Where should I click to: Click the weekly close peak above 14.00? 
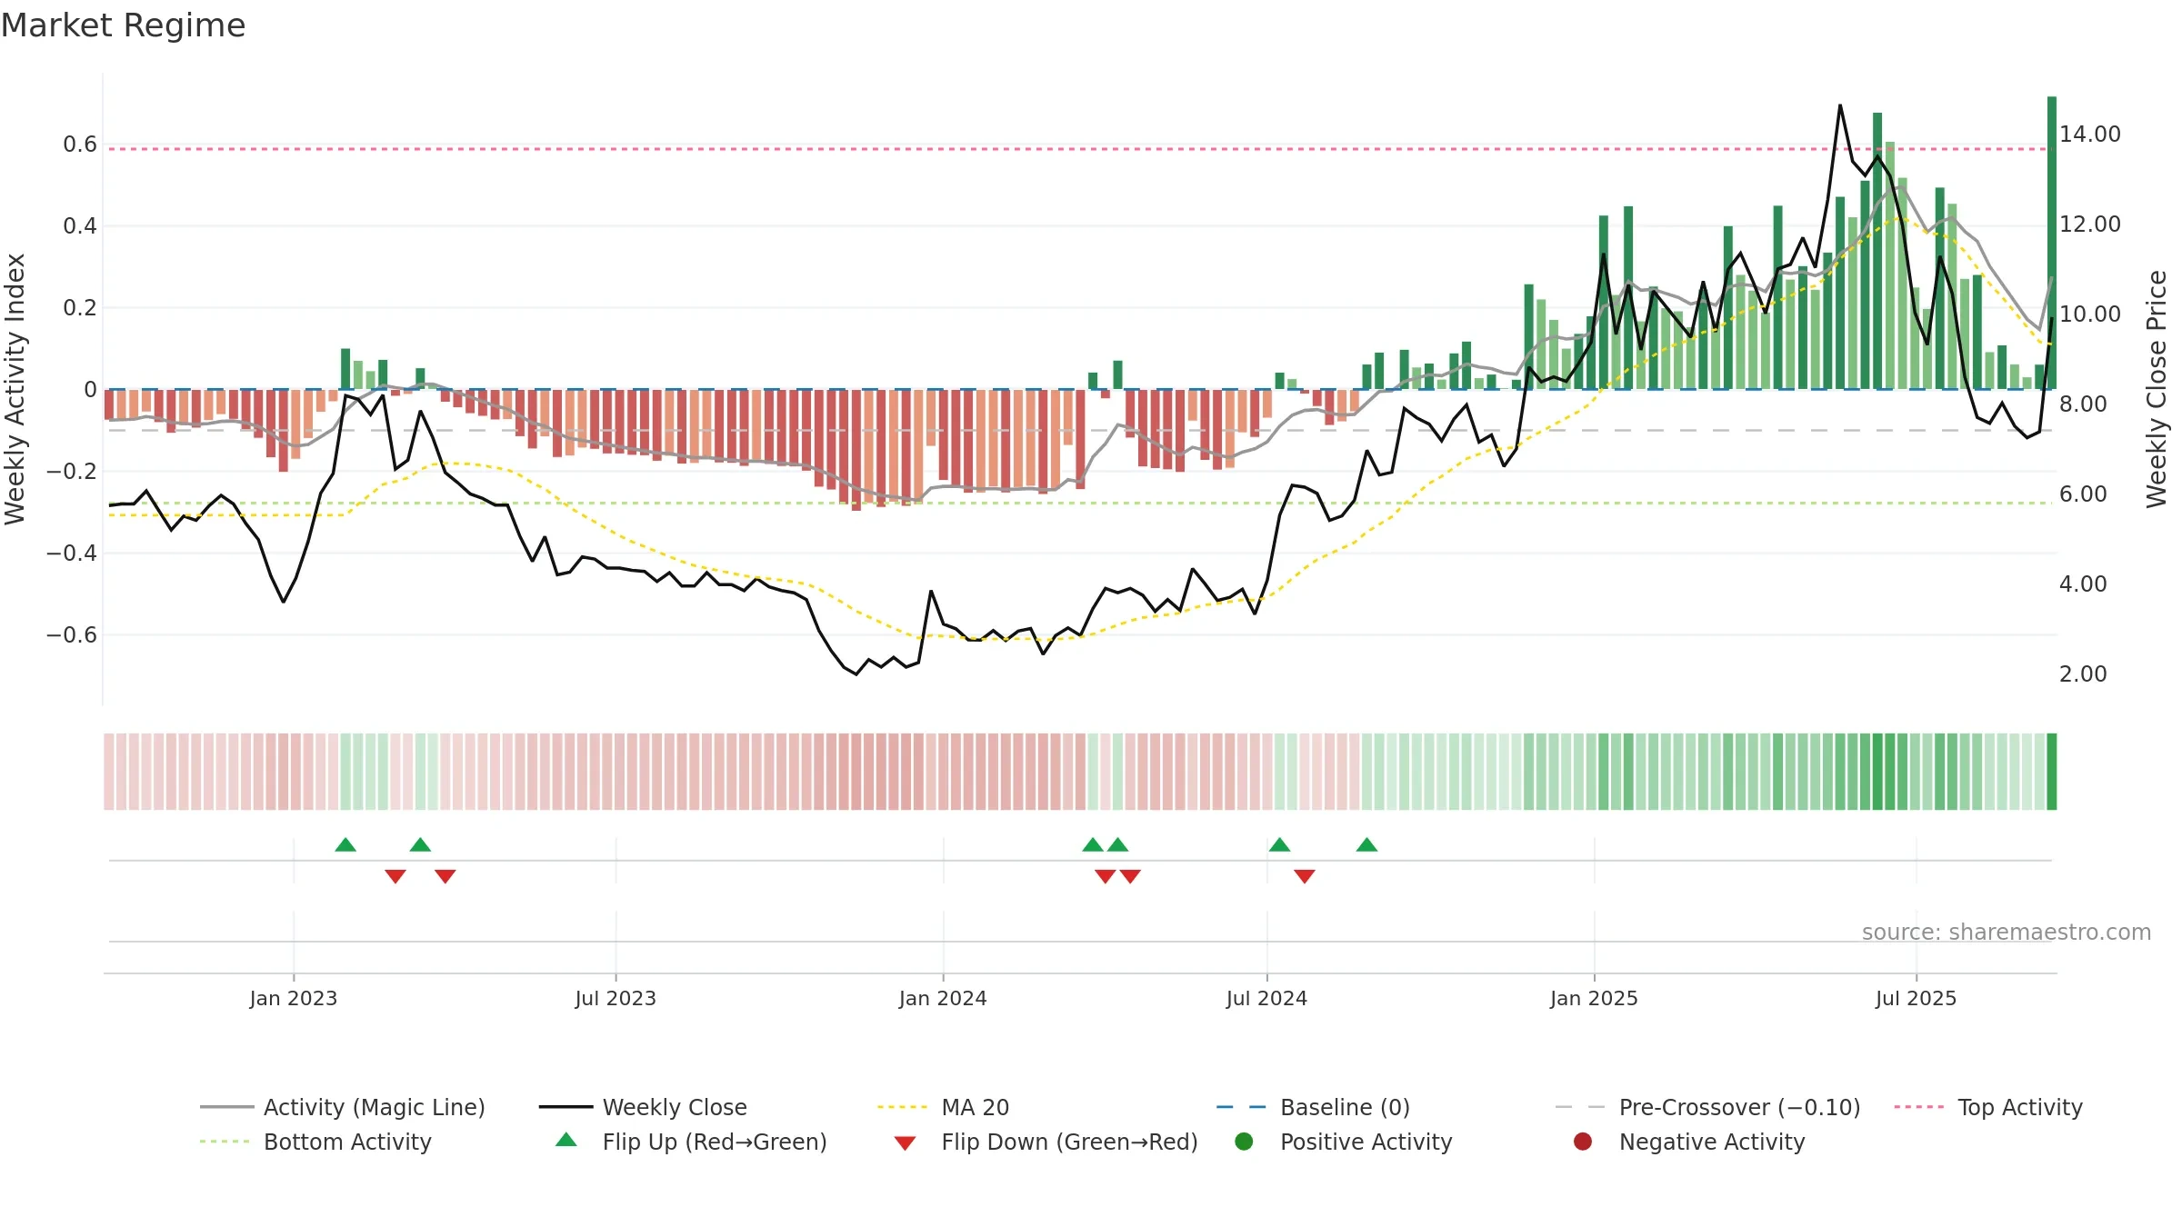[1840, 106]
